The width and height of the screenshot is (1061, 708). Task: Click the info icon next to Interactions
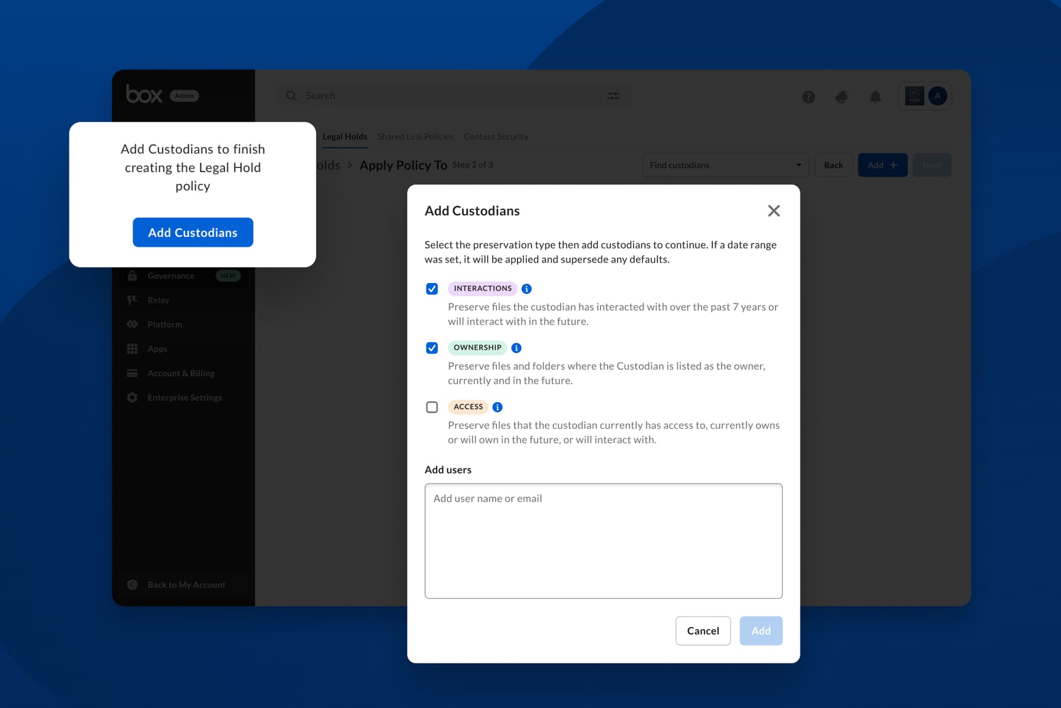tap(526, 289)
